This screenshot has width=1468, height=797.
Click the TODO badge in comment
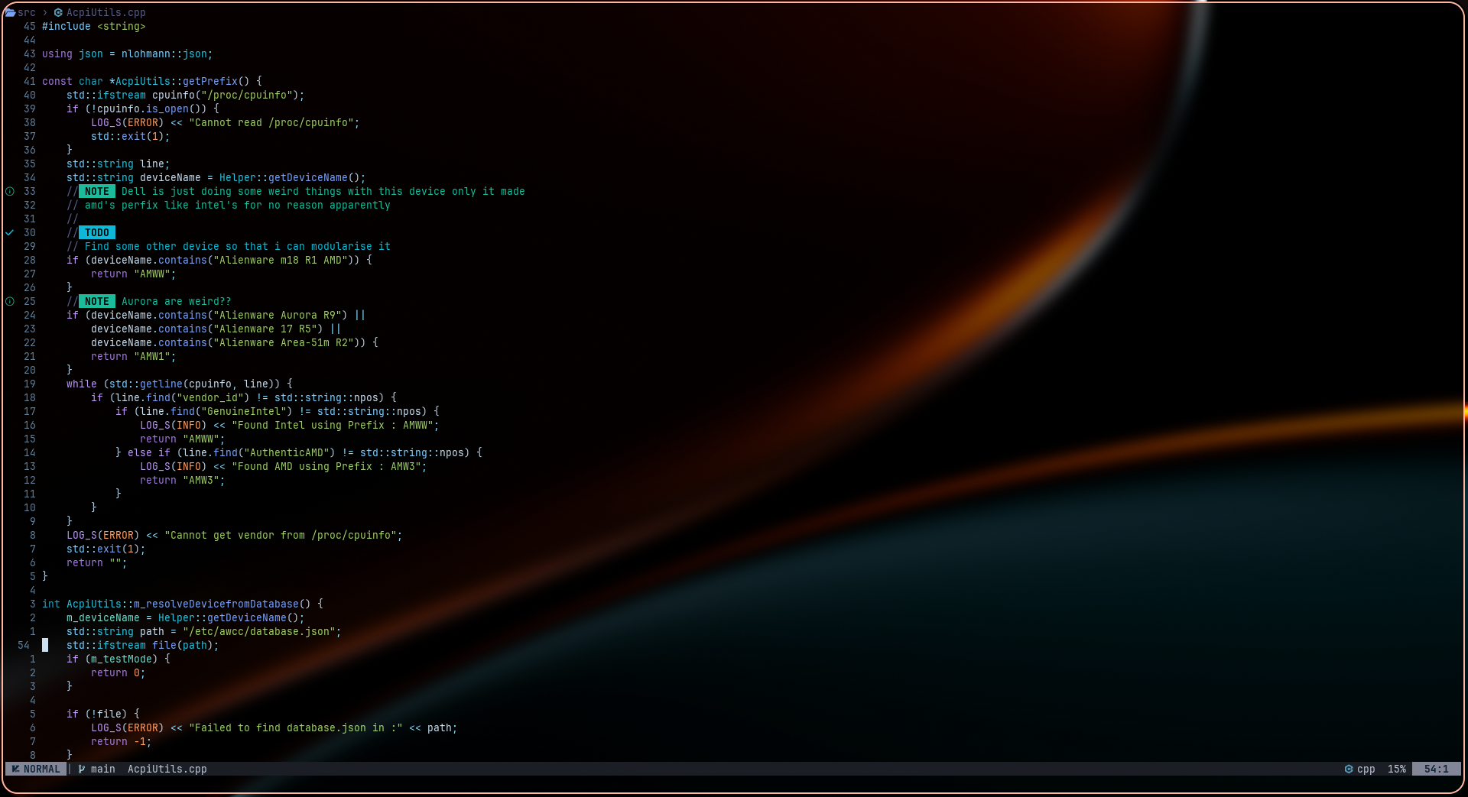(x=97, y=233)
